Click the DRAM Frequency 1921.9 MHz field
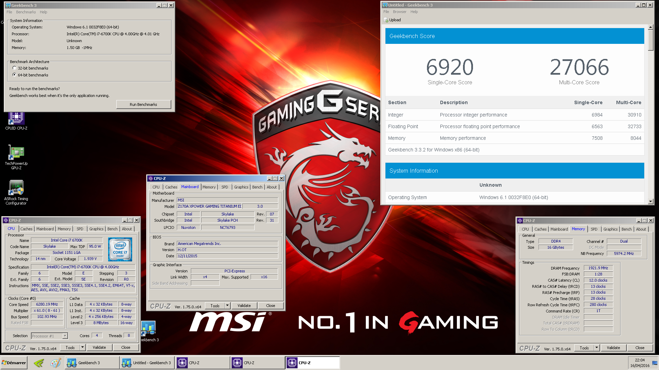 598,268
